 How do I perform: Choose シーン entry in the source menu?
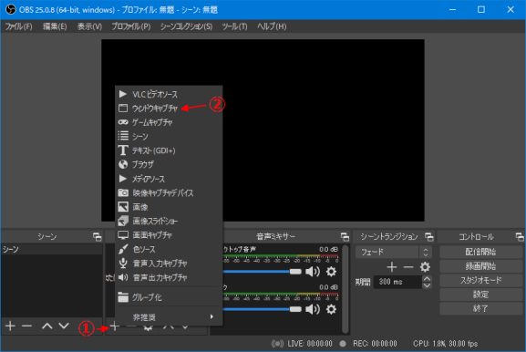tap(169, 137)
